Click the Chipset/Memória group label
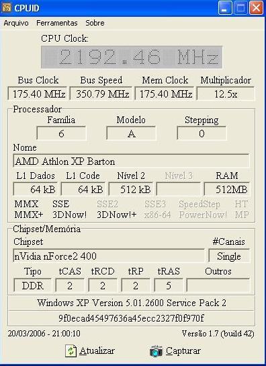This screenshot has height=366, width=266. pyautogui.click(x=46, y=229)
